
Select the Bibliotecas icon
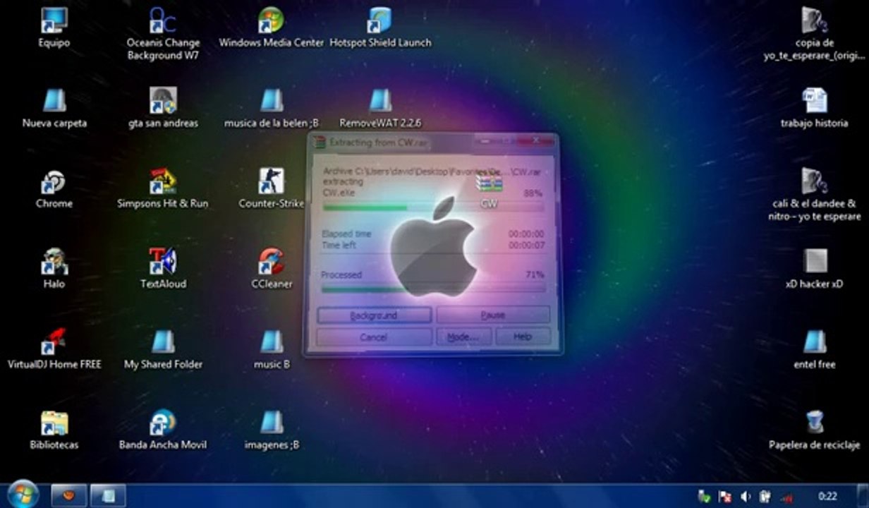point(54,430)
